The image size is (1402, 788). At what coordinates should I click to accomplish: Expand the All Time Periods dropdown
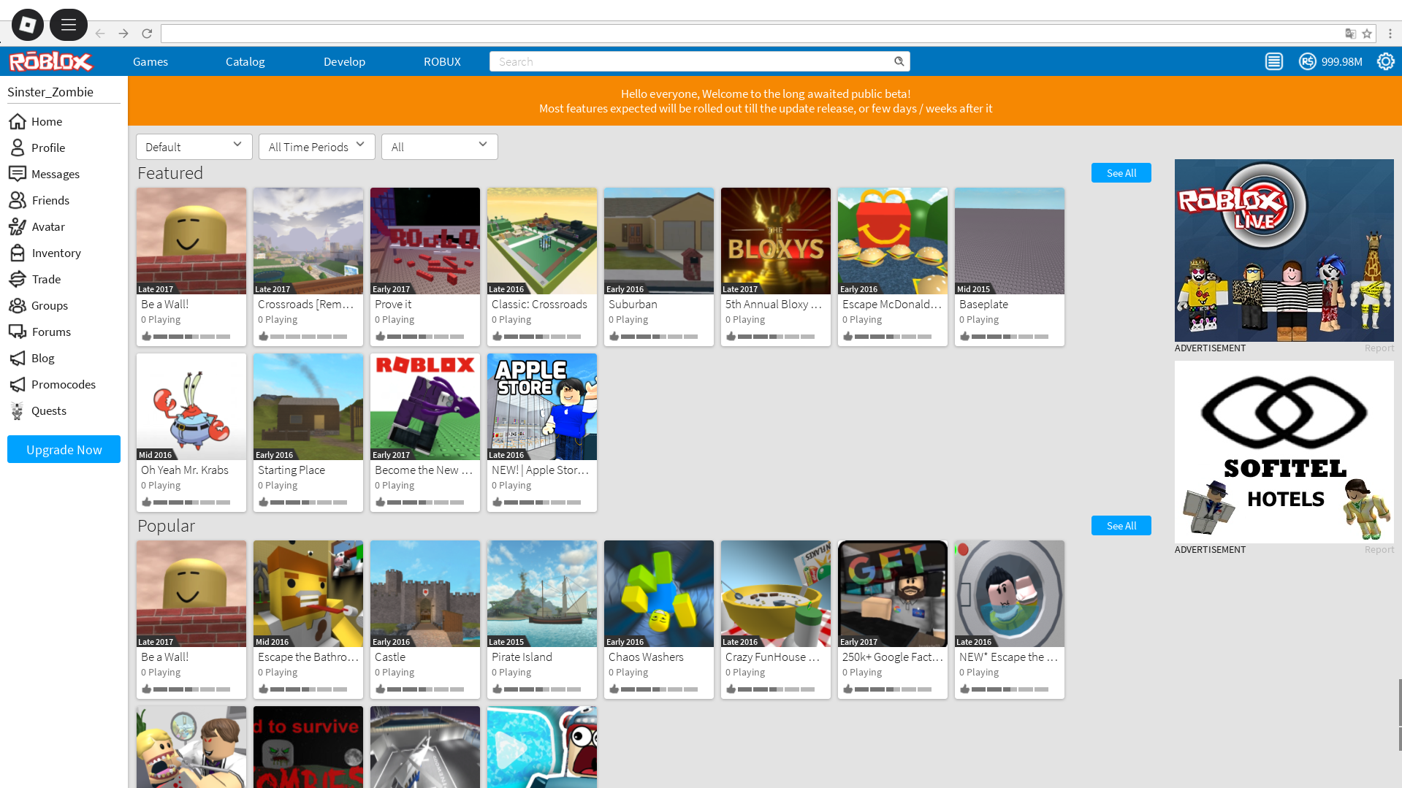(317, 147)
